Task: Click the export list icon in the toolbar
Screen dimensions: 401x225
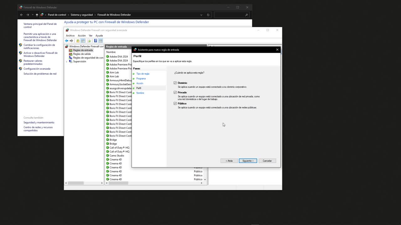Action: click(x=89, y=41)
